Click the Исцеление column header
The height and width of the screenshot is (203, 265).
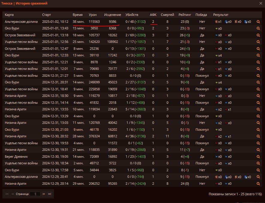pos(112,15)
